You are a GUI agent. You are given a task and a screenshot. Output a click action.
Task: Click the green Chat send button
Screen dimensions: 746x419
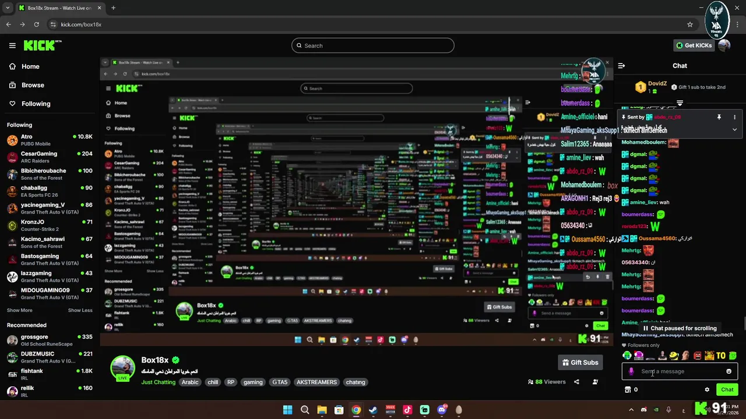727,390
